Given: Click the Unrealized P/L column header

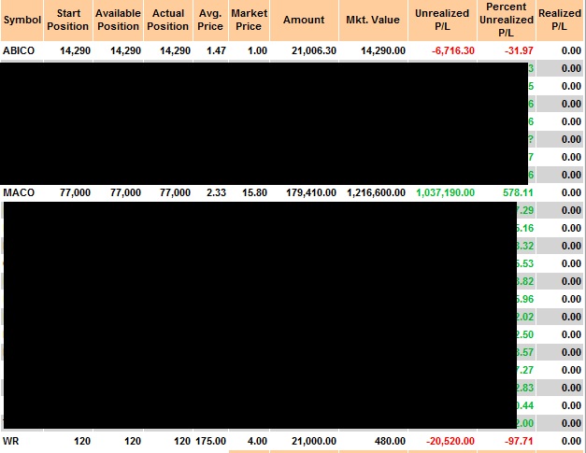Looking at the screenshot, I should pos(442,20).
